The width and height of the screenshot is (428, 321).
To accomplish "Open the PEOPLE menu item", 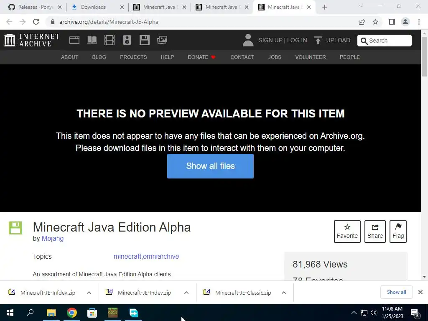I will click(x=350, y=57).
